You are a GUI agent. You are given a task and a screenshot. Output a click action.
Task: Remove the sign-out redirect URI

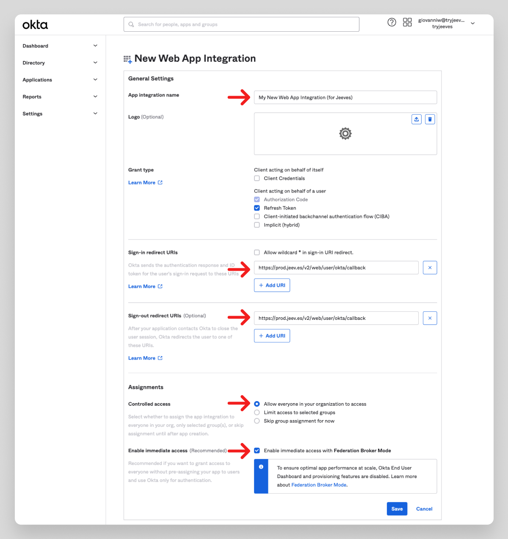click(430, 318)
